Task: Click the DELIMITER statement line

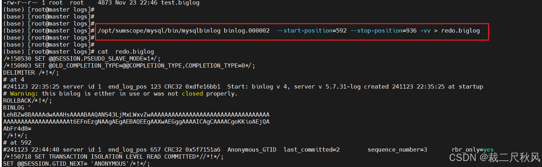Action: pos(31,73)
